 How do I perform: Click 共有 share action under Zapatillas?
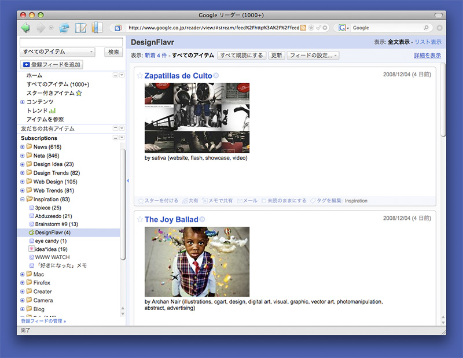click(x=190, y=201)
